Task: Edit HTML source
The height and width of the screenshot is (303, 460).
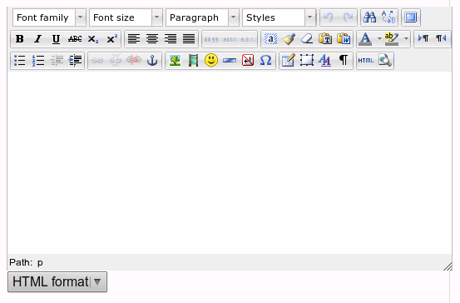Action: [366, 61]
